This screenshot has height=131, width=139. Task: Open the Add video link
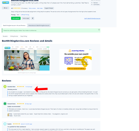tap(40, 8)
